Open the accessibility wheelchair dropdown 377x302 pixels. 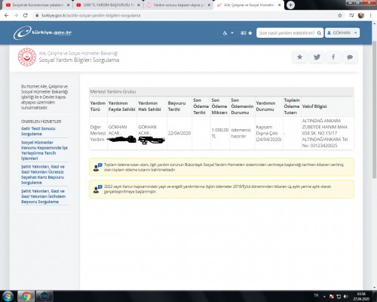tap(228, 33)
